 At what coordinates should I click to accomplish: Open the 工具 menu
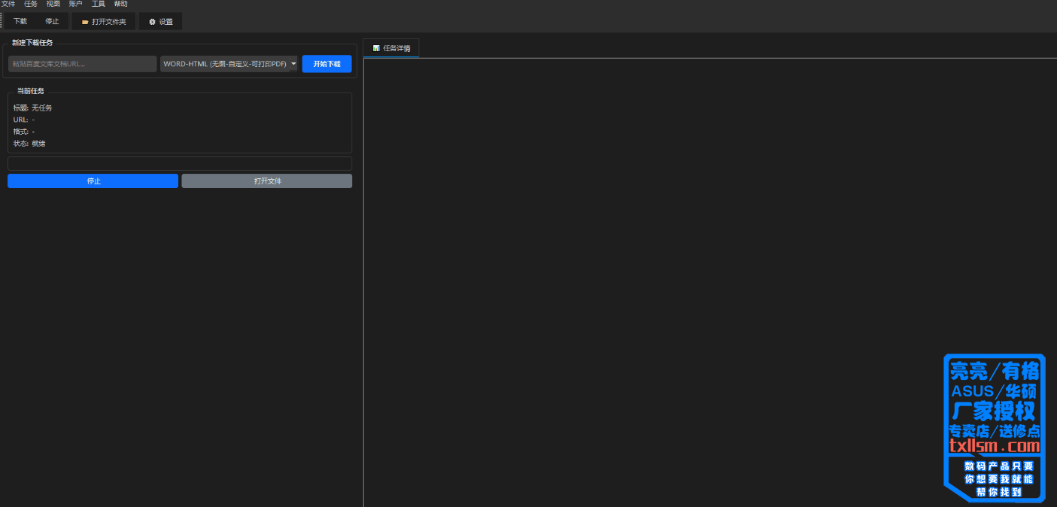(99, 4)
